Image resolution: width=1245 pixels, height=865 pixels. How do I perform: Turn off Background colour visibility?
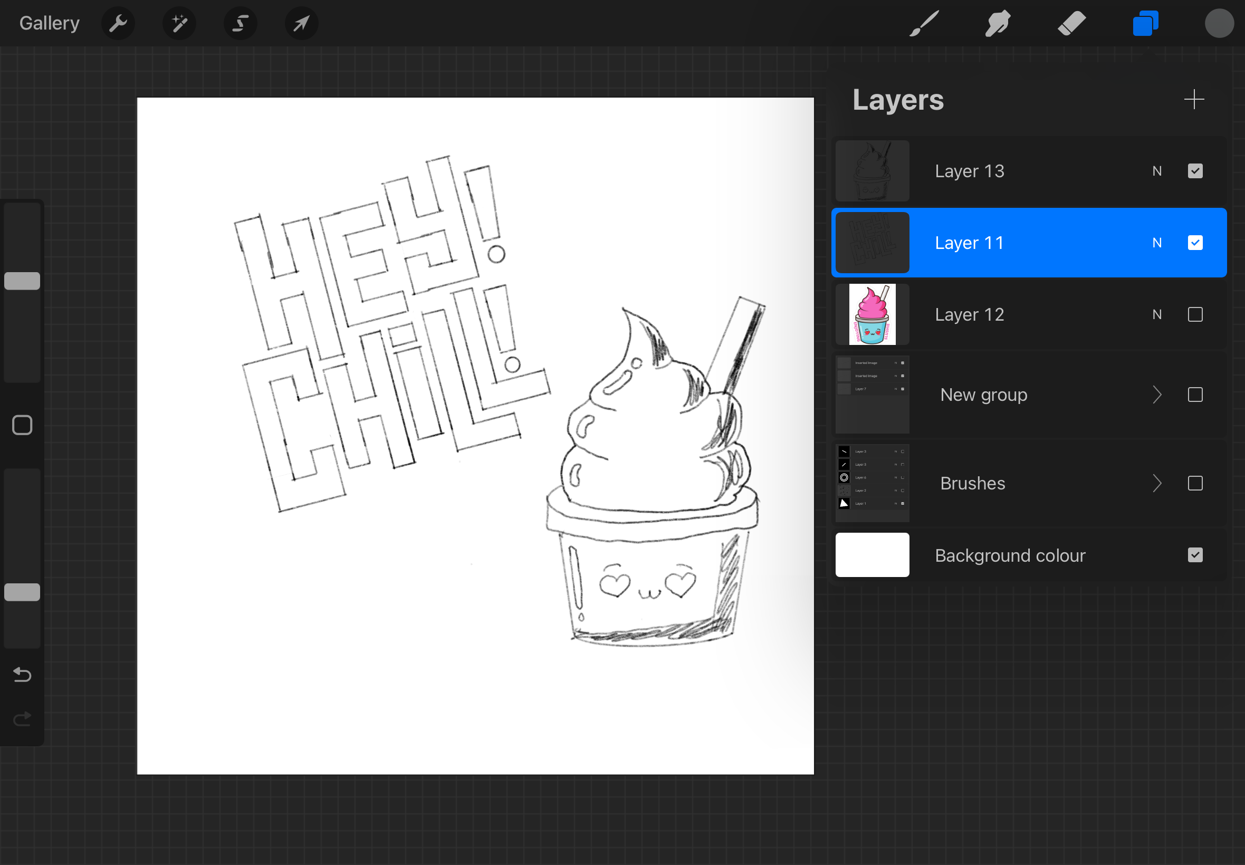(1194, 555)
